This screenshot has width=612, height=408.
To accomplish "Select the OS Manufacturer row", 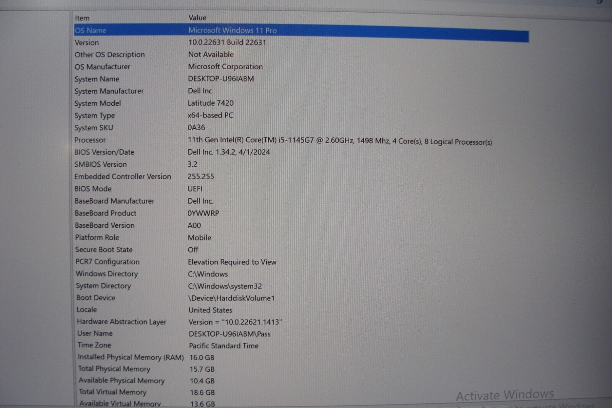I will [103, 67].
